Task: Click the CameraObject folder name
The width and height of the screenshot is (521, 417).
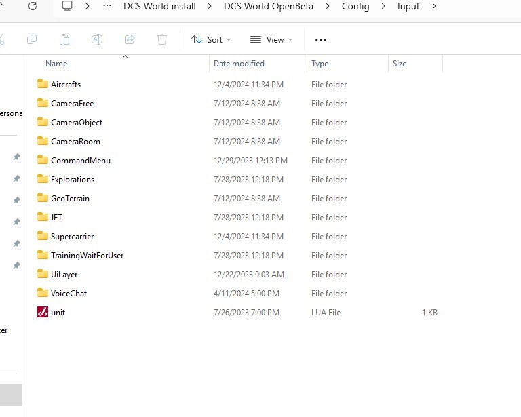Action: point(77,123)
